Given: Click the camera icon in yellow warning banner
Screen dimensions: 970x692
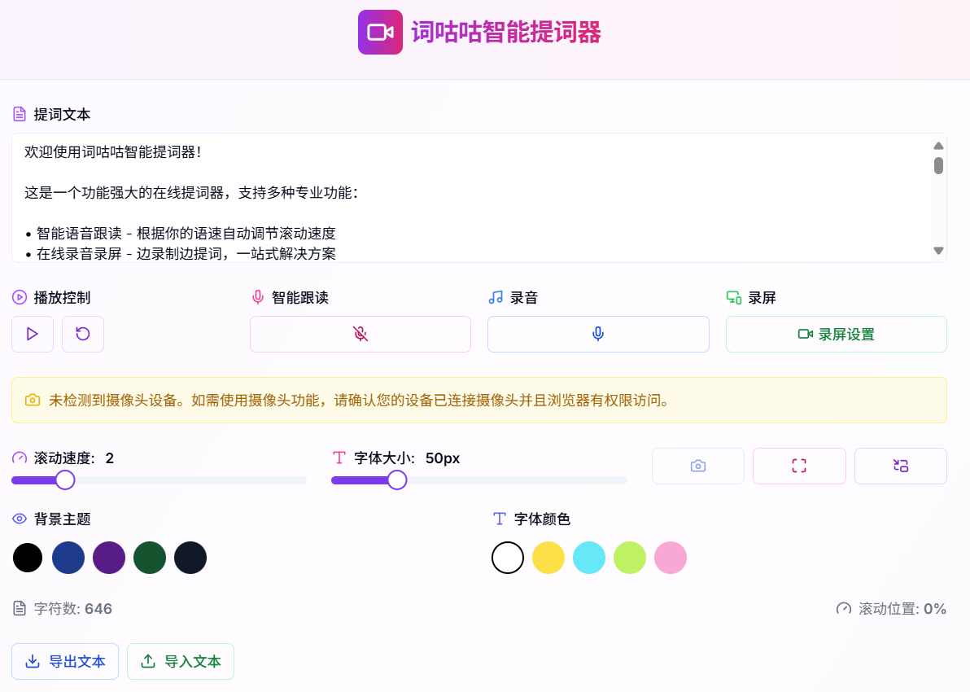Looking at the screenshot, I should [33, 401].
